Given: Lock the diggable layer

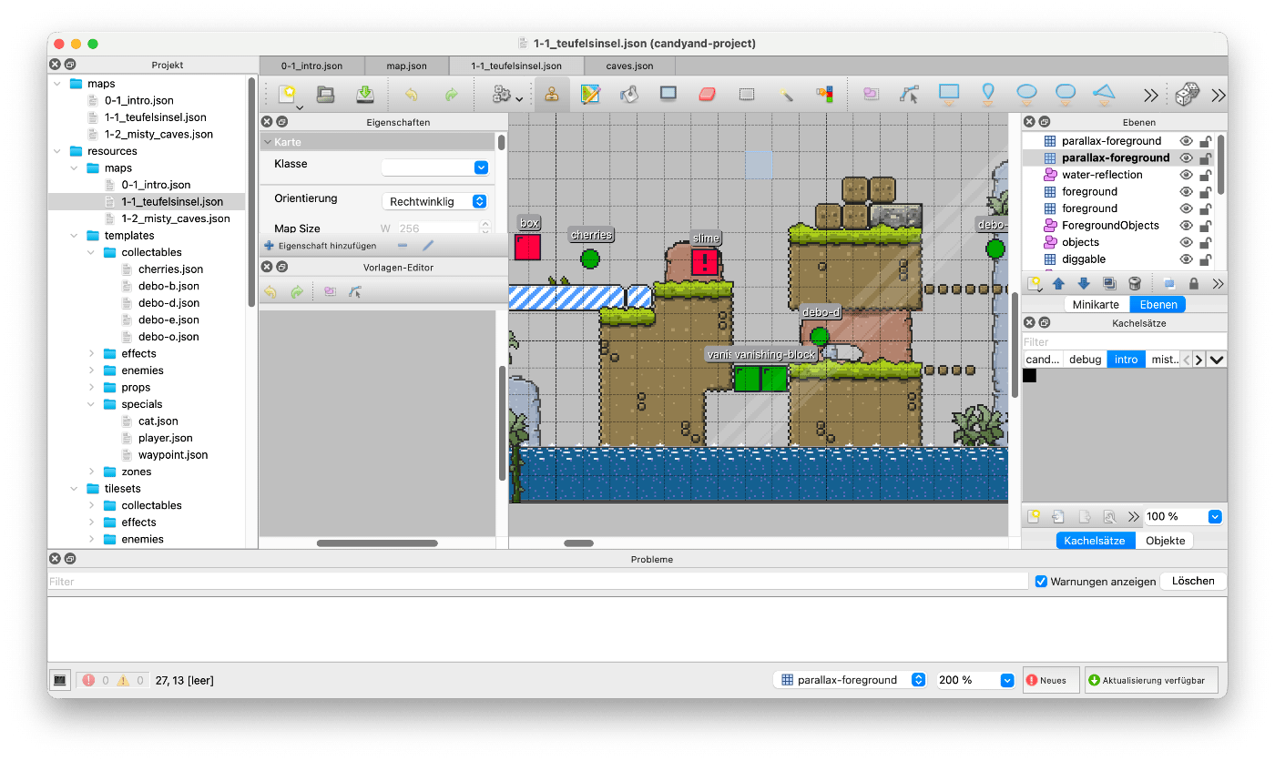Looking at the screenshot, I should [1205, 259].
